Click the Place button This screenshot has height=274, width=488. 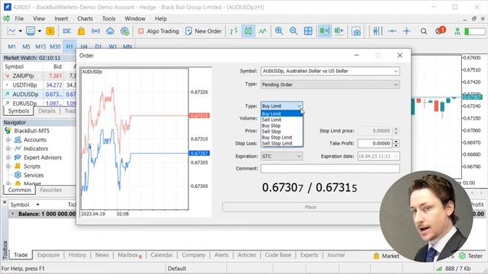coord(310,207)
